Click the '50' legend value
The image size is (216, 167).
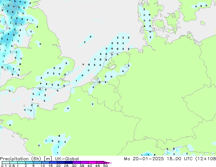click(x=105, y=166)
